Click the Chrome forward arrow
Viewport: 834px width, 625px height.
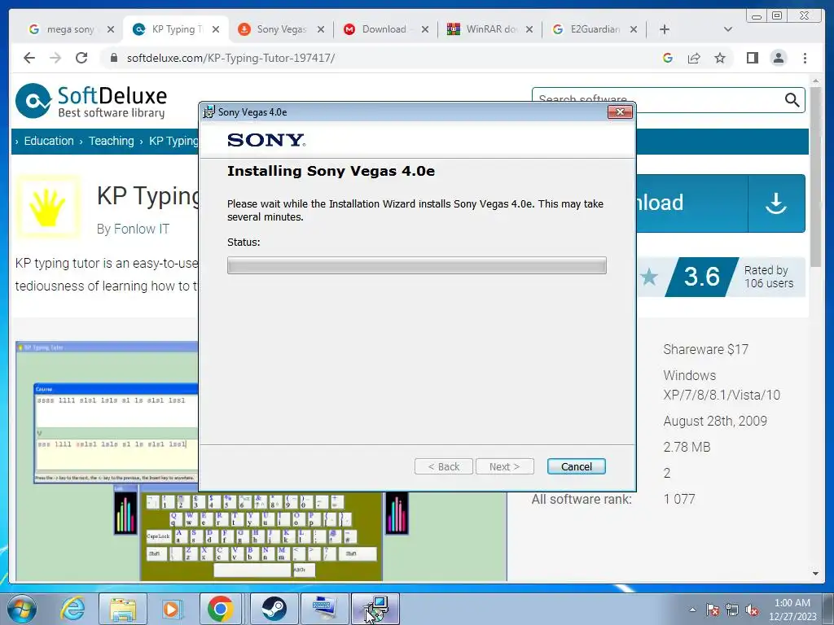pyautogui.click(x=55, y=58)
